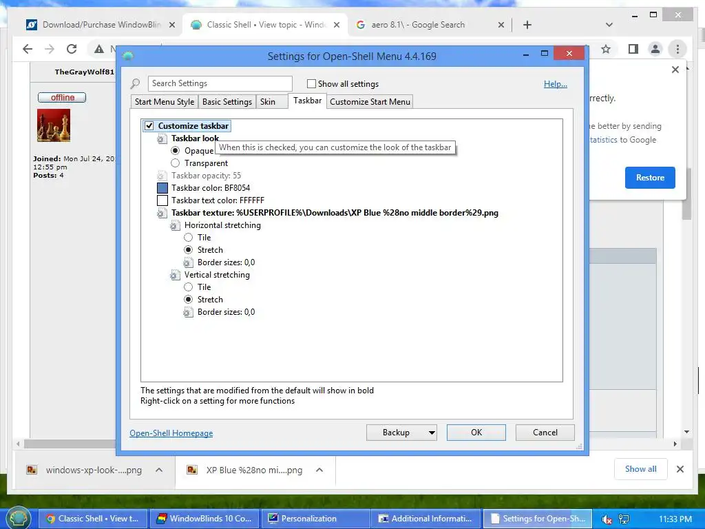Viewport: 705px width, 529px height.
Task: Open Chrome's tab search chevron
Action: tap(609, 25)
